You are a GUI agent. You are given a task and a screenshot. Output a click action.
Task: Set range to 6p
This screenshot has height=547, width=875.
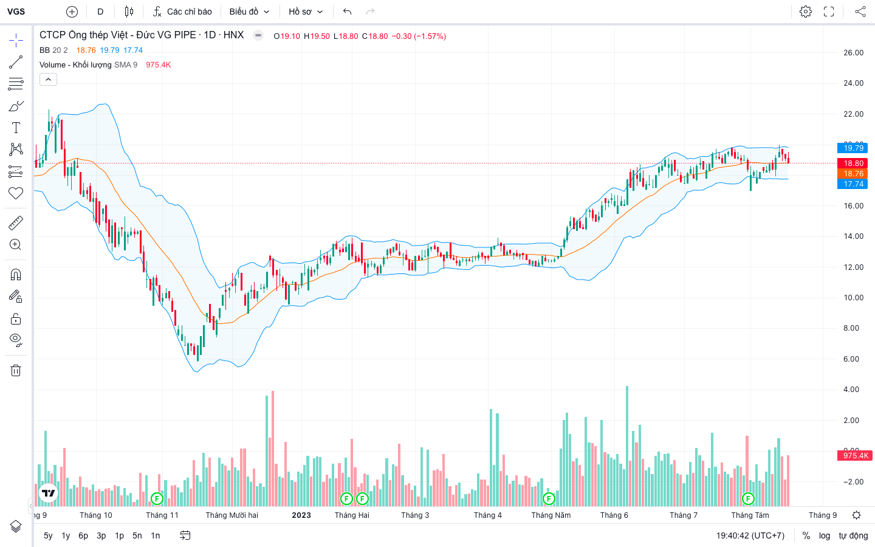tap(83, 535)
